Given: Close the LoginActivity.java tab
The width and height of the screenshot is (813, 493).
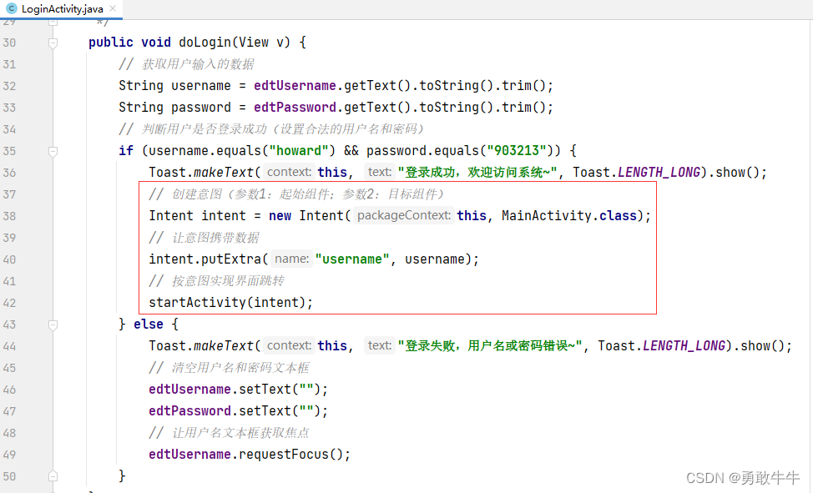Looking at the screenshot, I should click(x=113, y=8).
